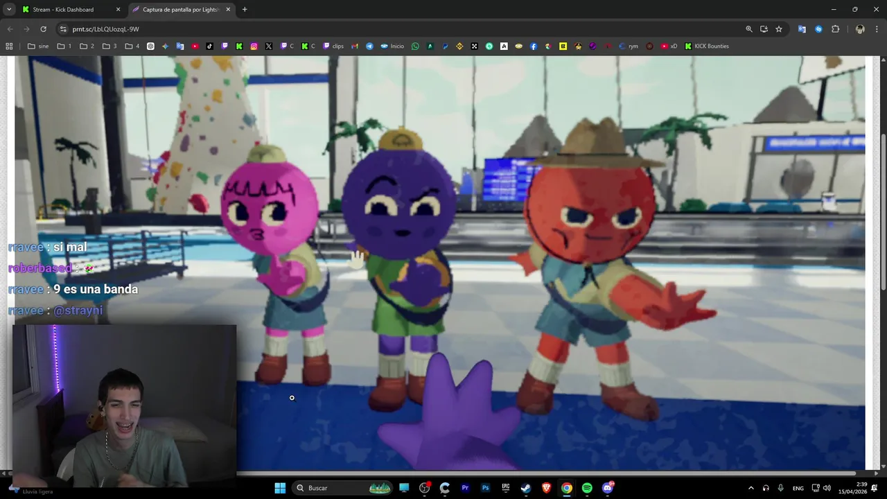Screen dimensions: 887x499
Task: Open the 'xD' YouTube bookmark
Action: click(x=669, y=46)
